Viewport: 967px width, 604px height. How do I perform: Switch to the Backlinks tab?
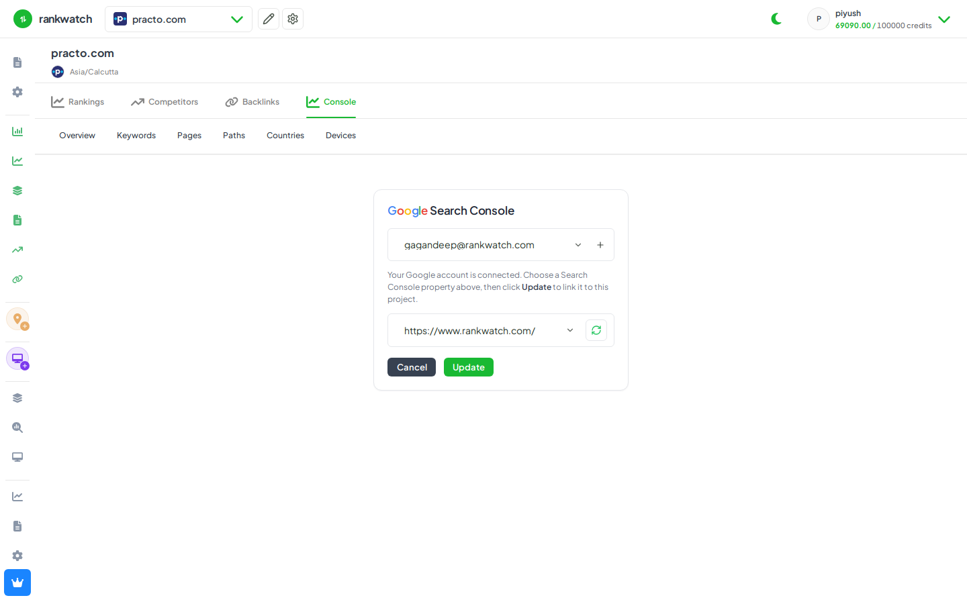252,102
